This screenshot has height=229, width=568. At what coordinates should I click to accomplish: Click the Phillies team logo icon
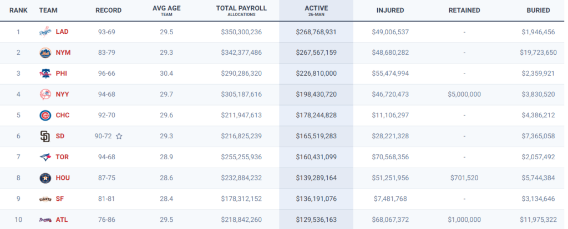(45, 74)
